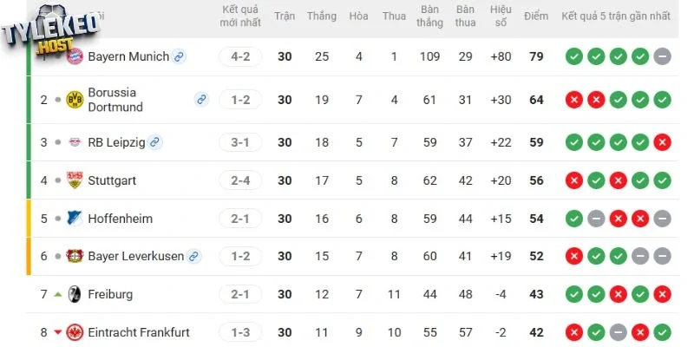
Task: Open the Hoffenheim team name link
Action: click(120, 219)
